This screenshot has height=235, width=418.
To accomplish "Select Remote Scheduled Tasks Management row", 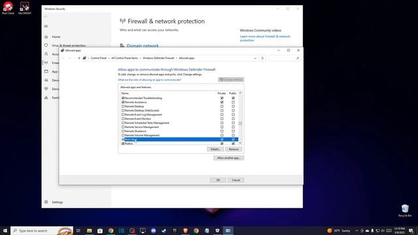I will [180, 123].
